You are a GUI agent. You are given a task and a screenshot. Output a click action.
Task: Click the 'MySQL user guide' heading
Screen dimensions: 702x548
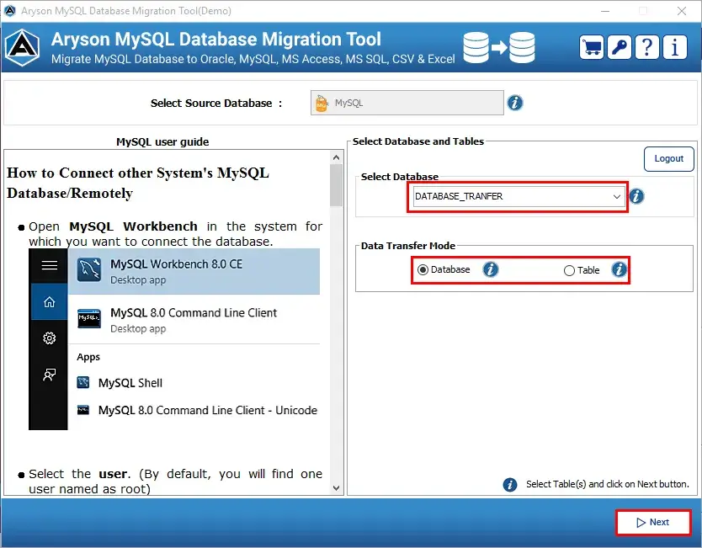[162, 142]
